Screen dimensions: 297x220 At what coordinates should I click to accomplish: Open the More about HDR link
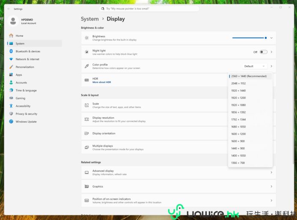pyautogui.click(x=102, y=82)
